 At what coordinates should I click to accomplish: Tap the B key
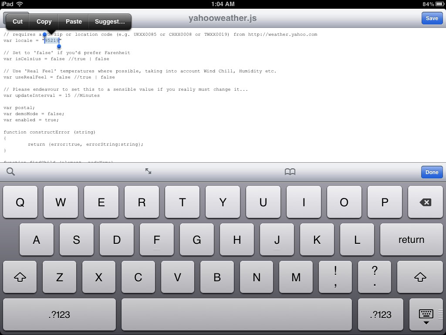click(x=217, y=277)
